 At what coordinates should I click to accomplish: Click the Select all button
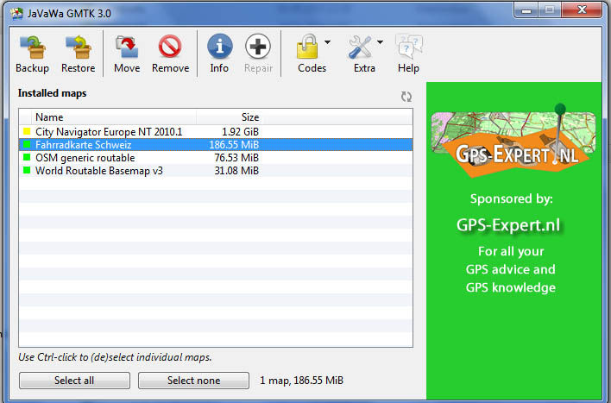pos(74,381)
